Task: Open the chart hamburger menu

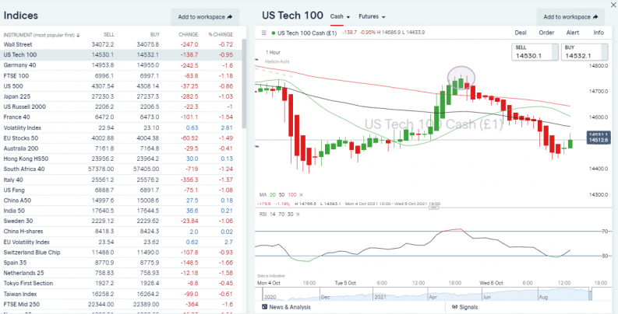Action: point(263,33)
